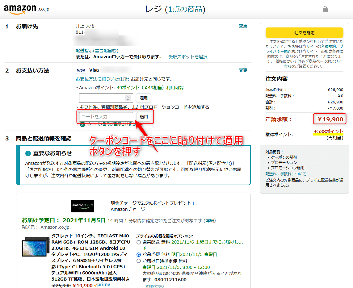Click the VISA card icon

tap(81, 70)
